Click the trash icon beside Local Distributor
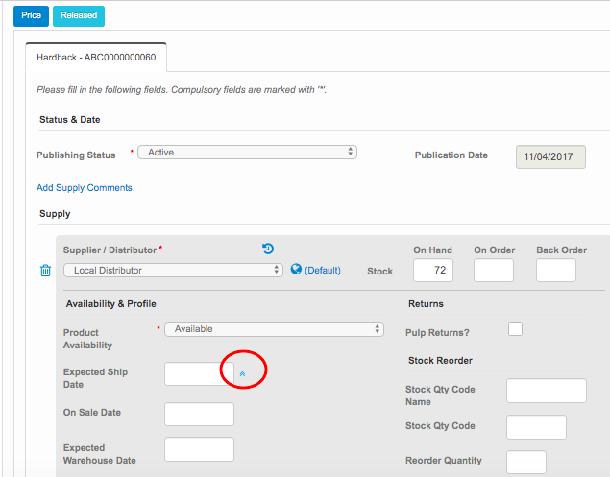The height and width of the screenshot is (477, 610). pos(45,271)
